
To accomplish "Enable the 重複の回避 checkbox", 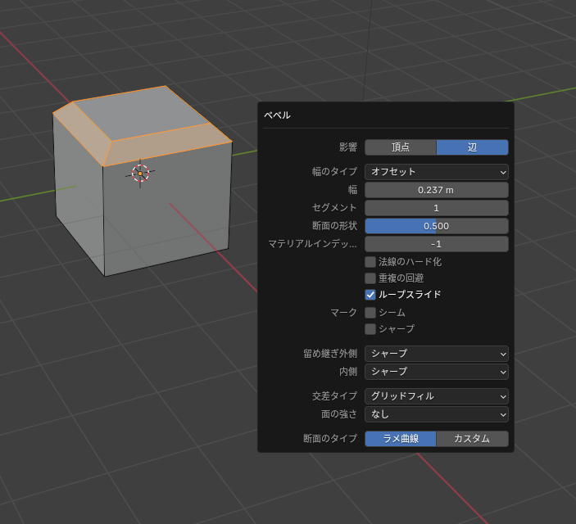I will pyautogui.click(x=370, y=278).
